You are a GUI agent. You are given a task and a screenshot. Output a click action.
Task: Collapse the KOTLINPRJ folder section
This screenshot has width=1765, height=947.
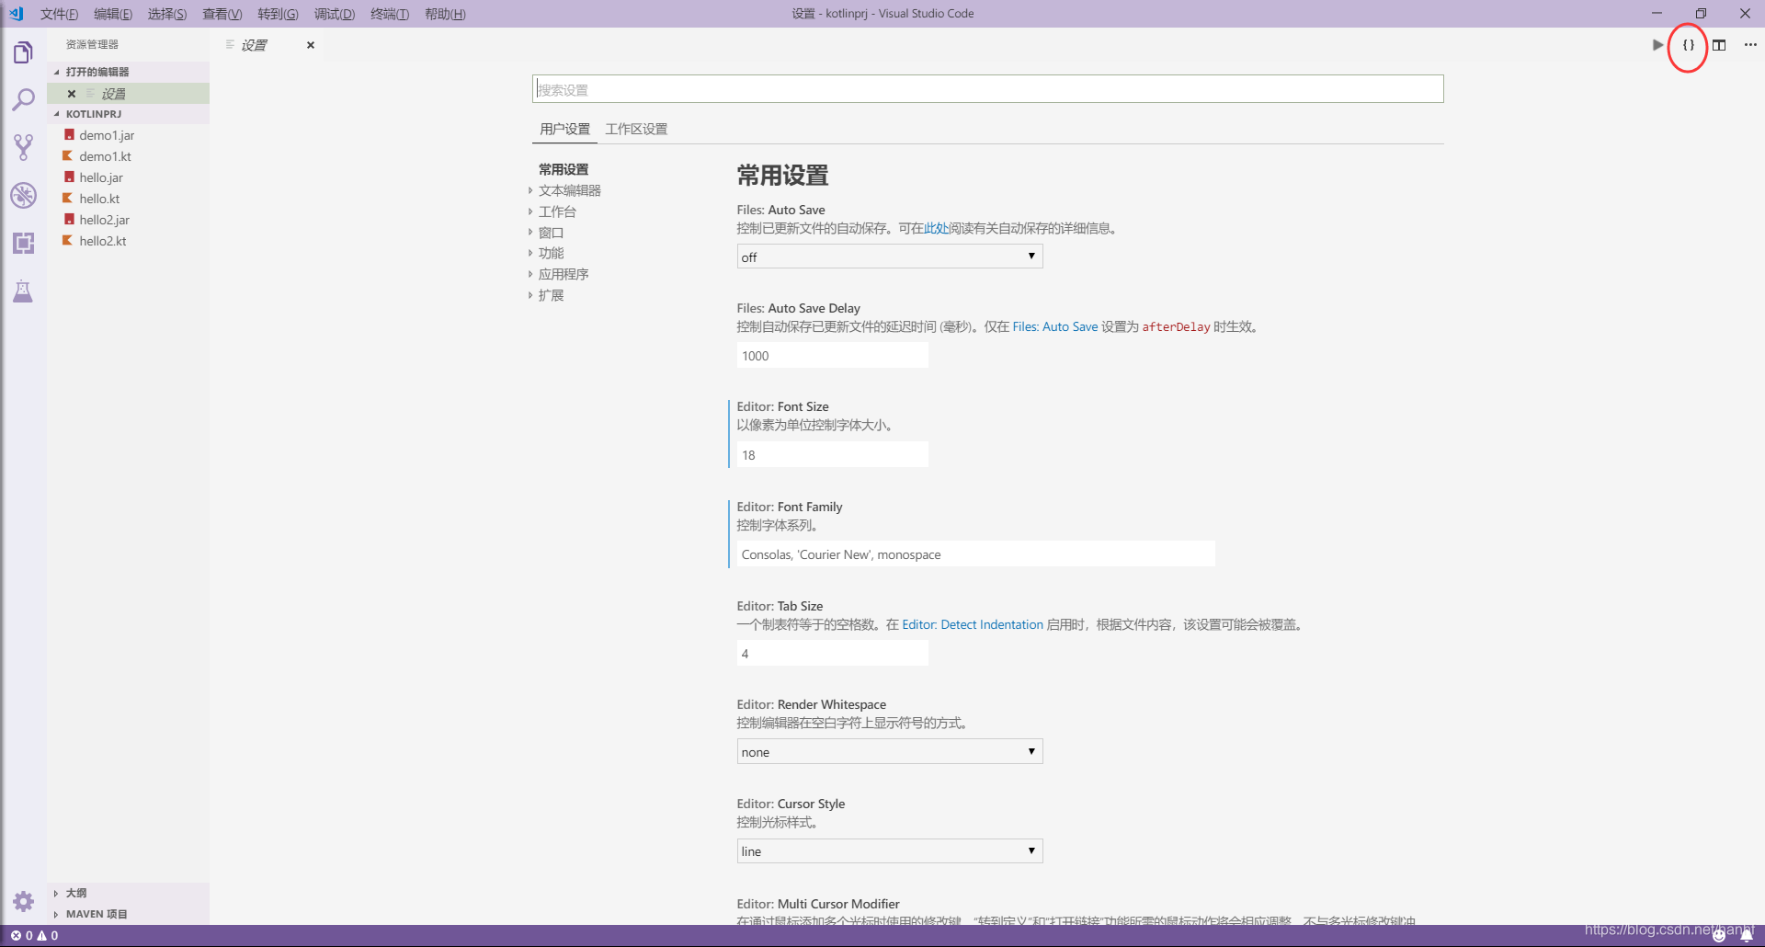point(129,114)
